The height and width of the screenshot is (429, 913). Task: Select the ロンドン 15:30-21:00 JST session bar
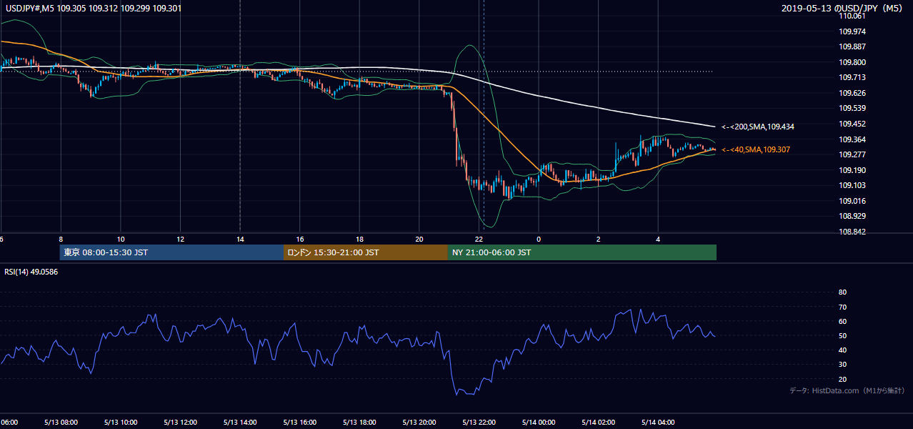366,252
